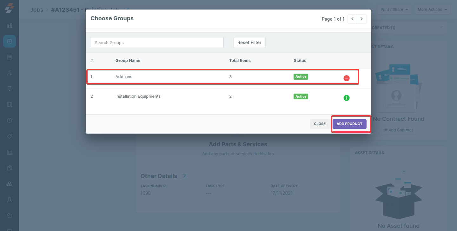The height and width of the screenshot is (231, 457).
Task: Expand the Created (1) panel chevron
Action: [441, 27]
